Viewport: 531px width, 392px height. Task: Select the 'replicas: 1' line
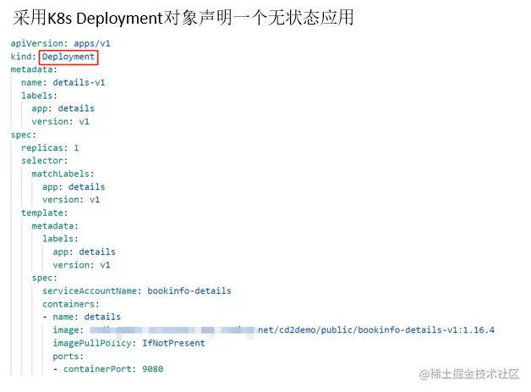point(50,148)
